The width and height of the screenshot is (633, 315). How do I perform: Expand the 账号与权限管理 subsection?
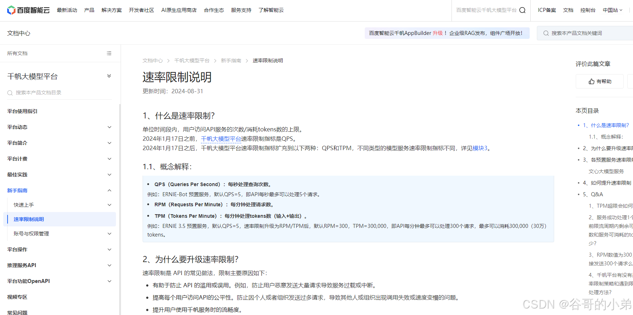(109, 234)
